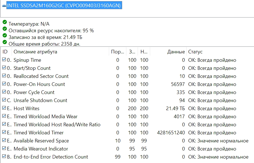
Task: Click status text in Spinup Time row
Action: click(x=212, y=60)
